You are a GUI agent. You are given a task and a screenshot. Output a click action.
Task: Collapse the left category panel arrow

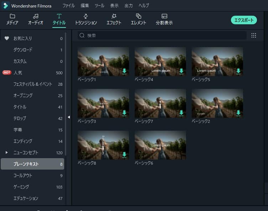click(x=69, y=117)
